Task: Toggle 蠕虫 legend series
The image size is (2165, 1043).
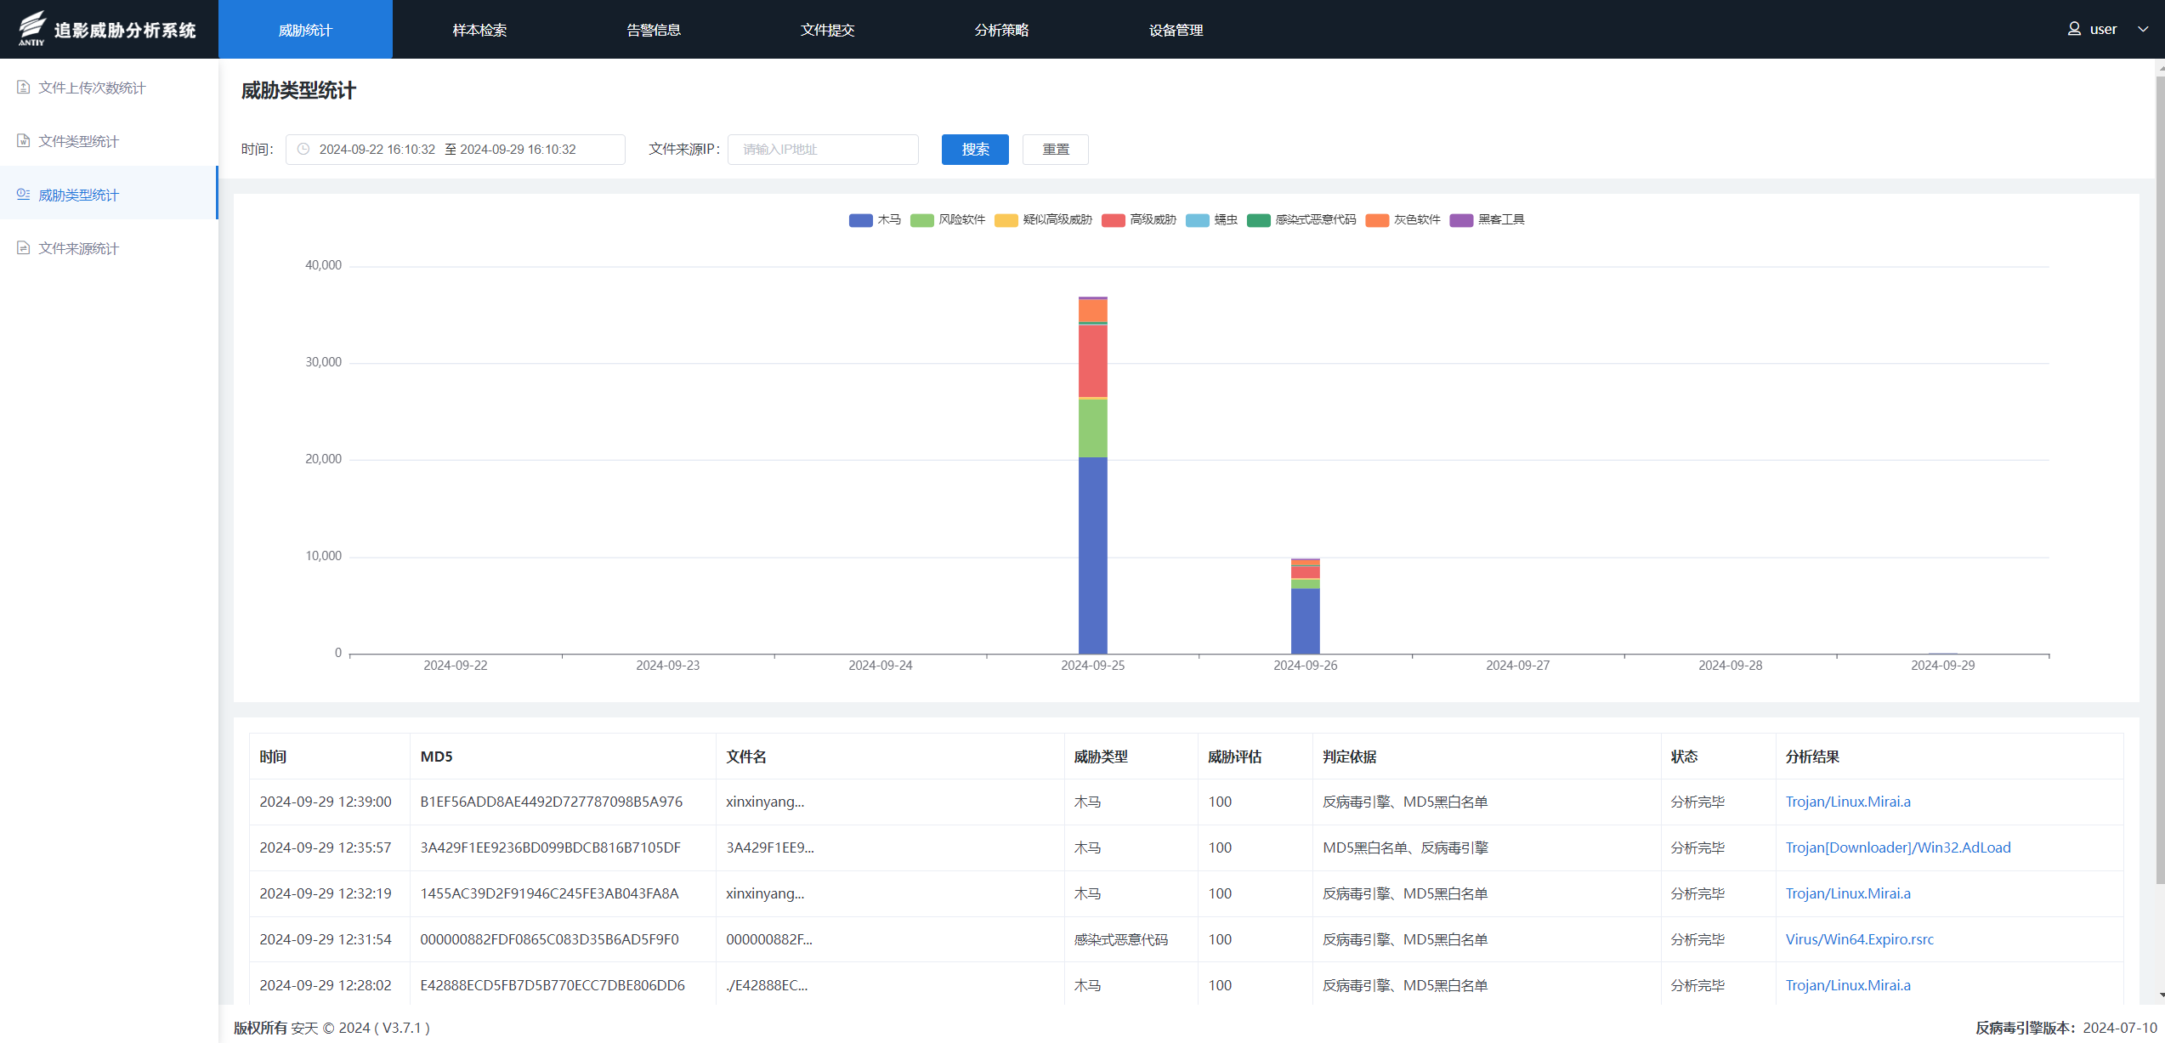Action: click(1211, 220)
